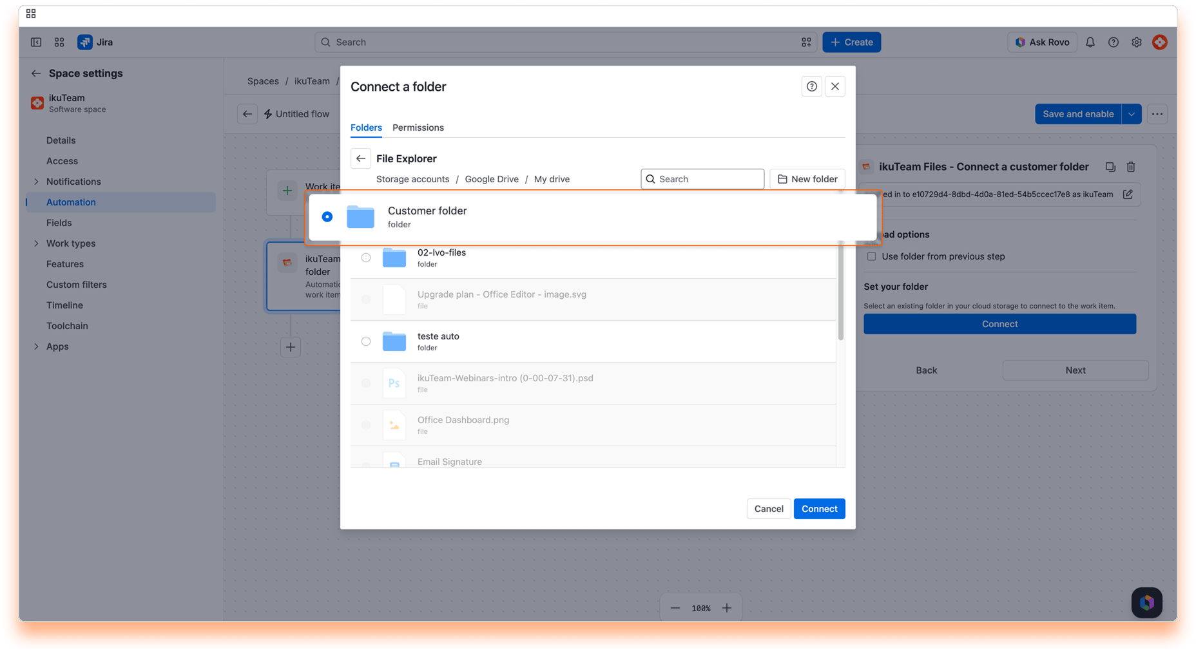The height and width of the screenshot is (653, 1196).
Task: Open dialog help icon in Connect a folder
Action: pos(812,86)
